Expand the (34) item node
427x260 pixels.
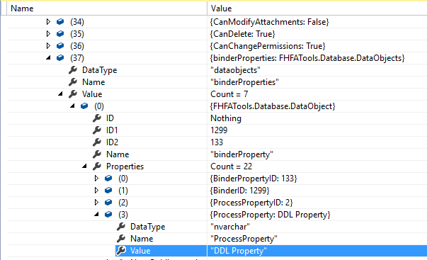(48, 21)
